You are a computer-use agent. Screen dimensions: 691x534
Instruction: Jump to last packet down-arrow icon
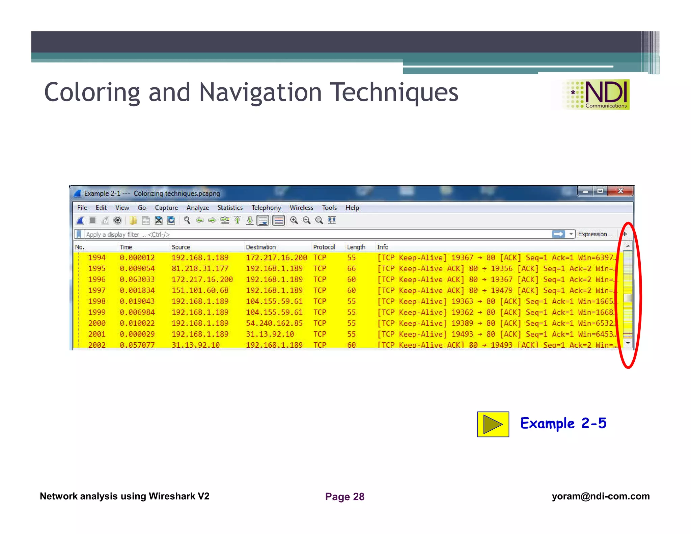coord(250,220)
